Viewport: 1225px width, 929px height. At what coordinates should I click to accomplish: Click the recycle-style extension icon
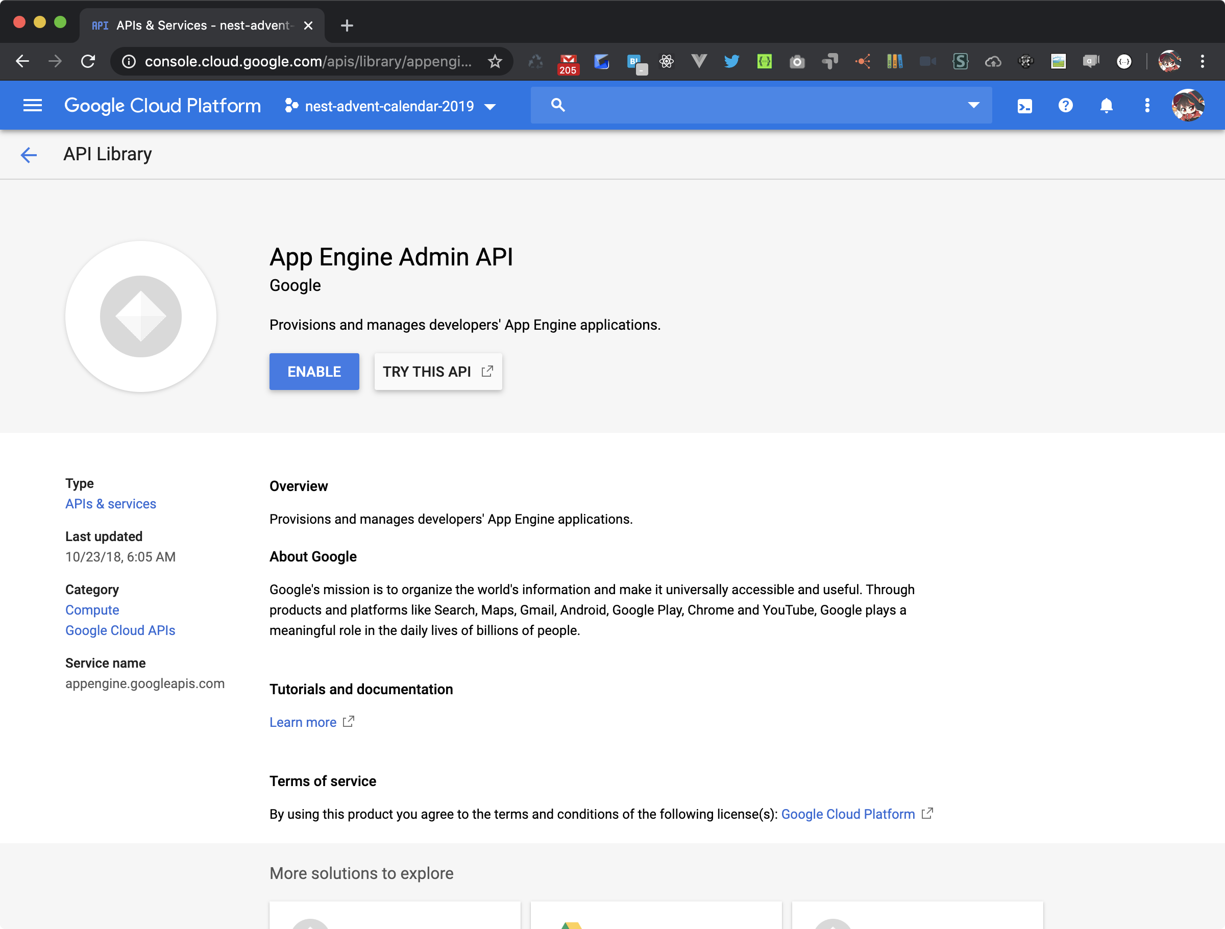[535, 61]
